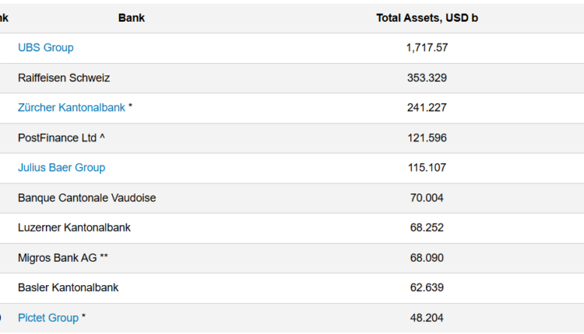
Task: Select the Banque Cantonale Vaudoise cell
Action: [87, 198]
